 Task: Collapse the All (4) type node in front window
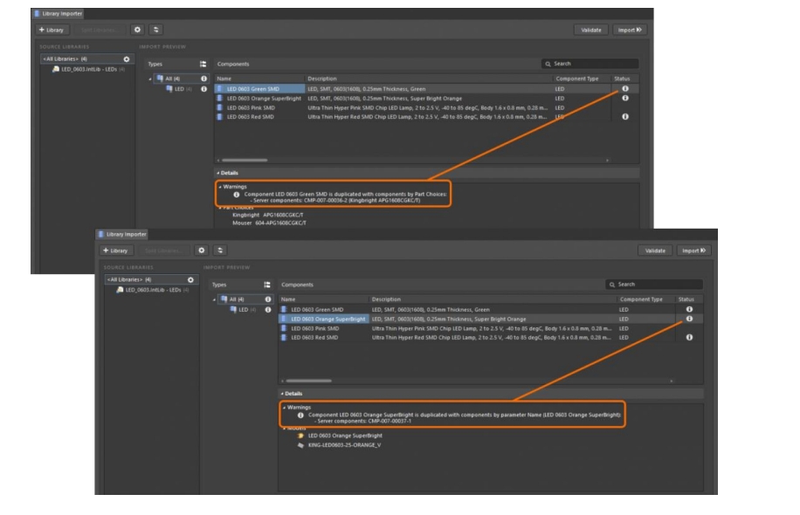(214, 299)
